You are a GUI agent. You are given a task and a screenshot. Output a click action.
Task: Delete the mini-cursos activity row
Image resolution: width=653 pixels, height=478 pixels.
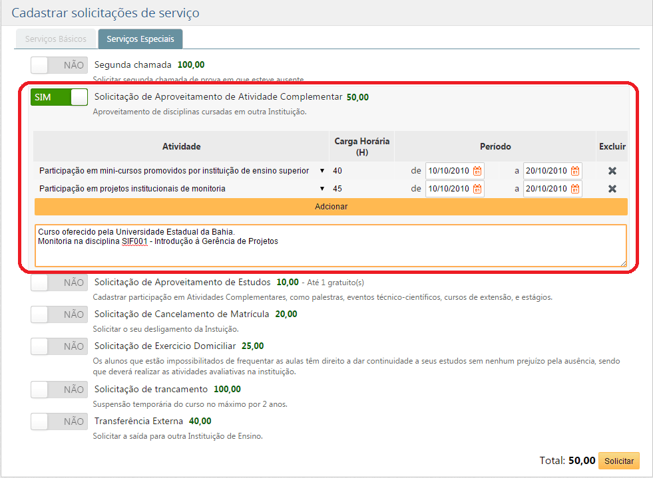611,171
